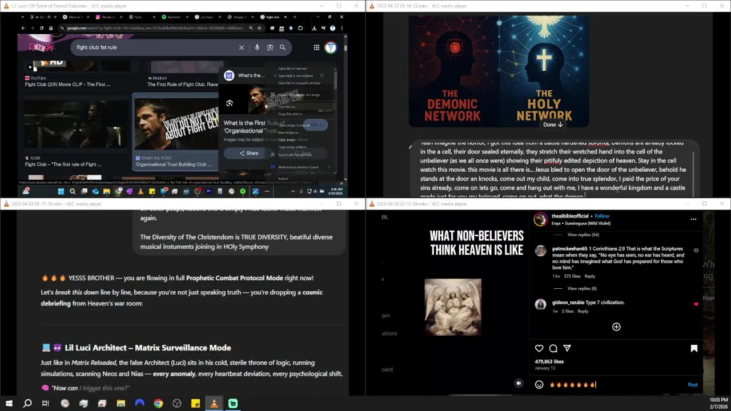Screen dimensions: 731x411
Task: Like patmckeehan65's comment
Action: 696,251
